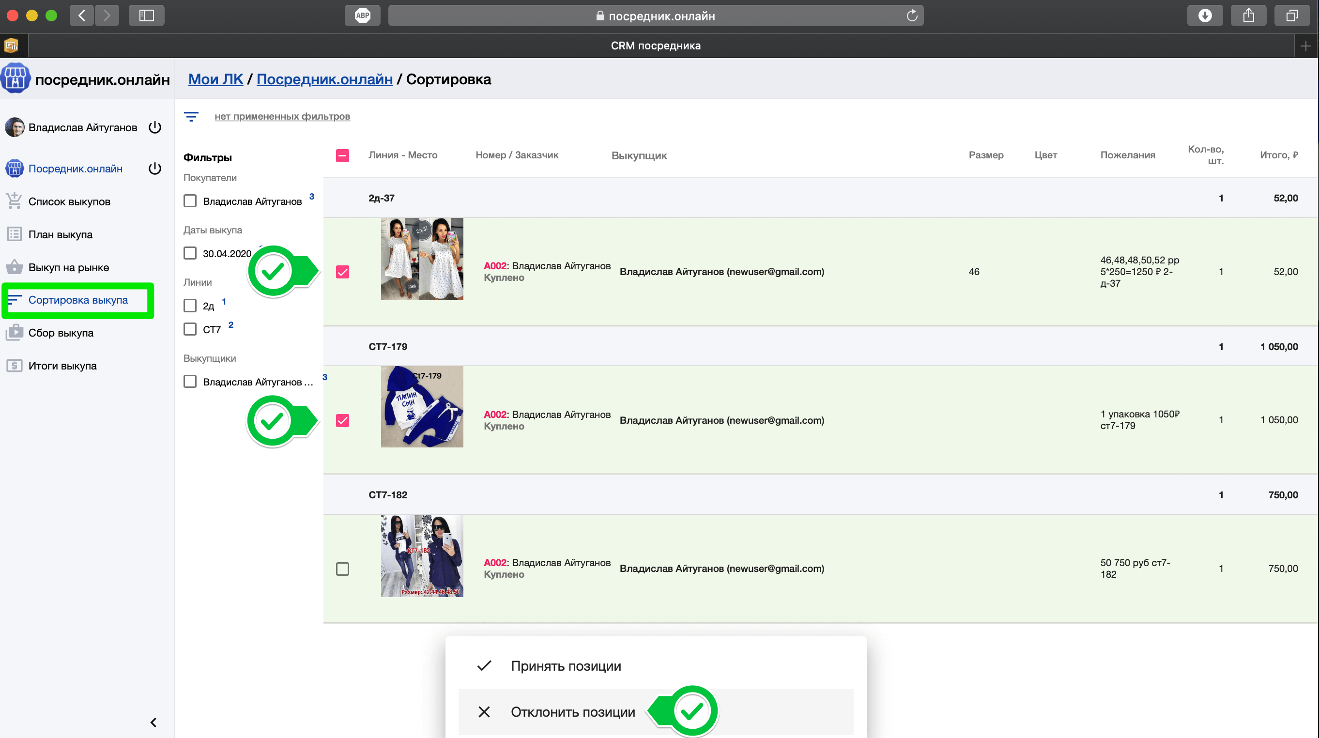Open Выкуп на рынке in the sidebar

click(x=69, y=267)
